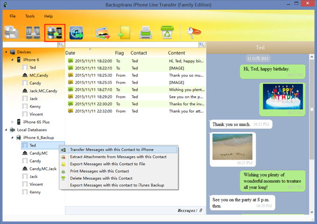Viewport: 317px width, 224px height.
Task: Click the registration key toolbar icon
Action: pyautogui.click(x=193, y=32)
